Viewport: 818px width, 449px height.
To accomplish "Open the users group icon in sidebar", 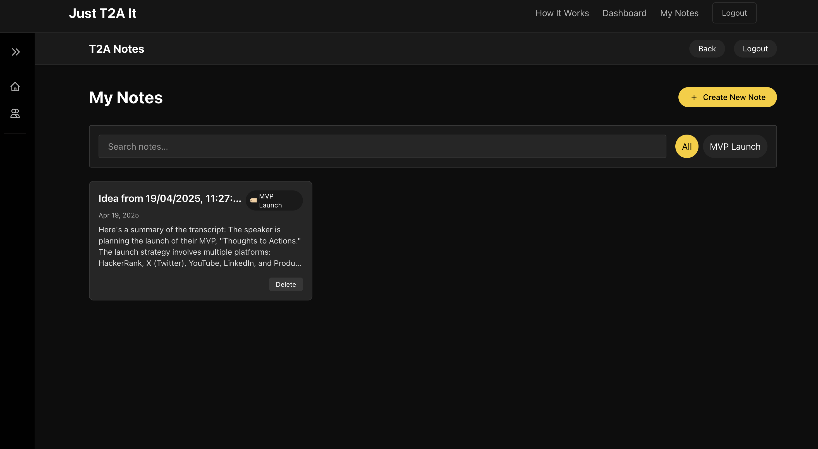I will pos(15,113).
